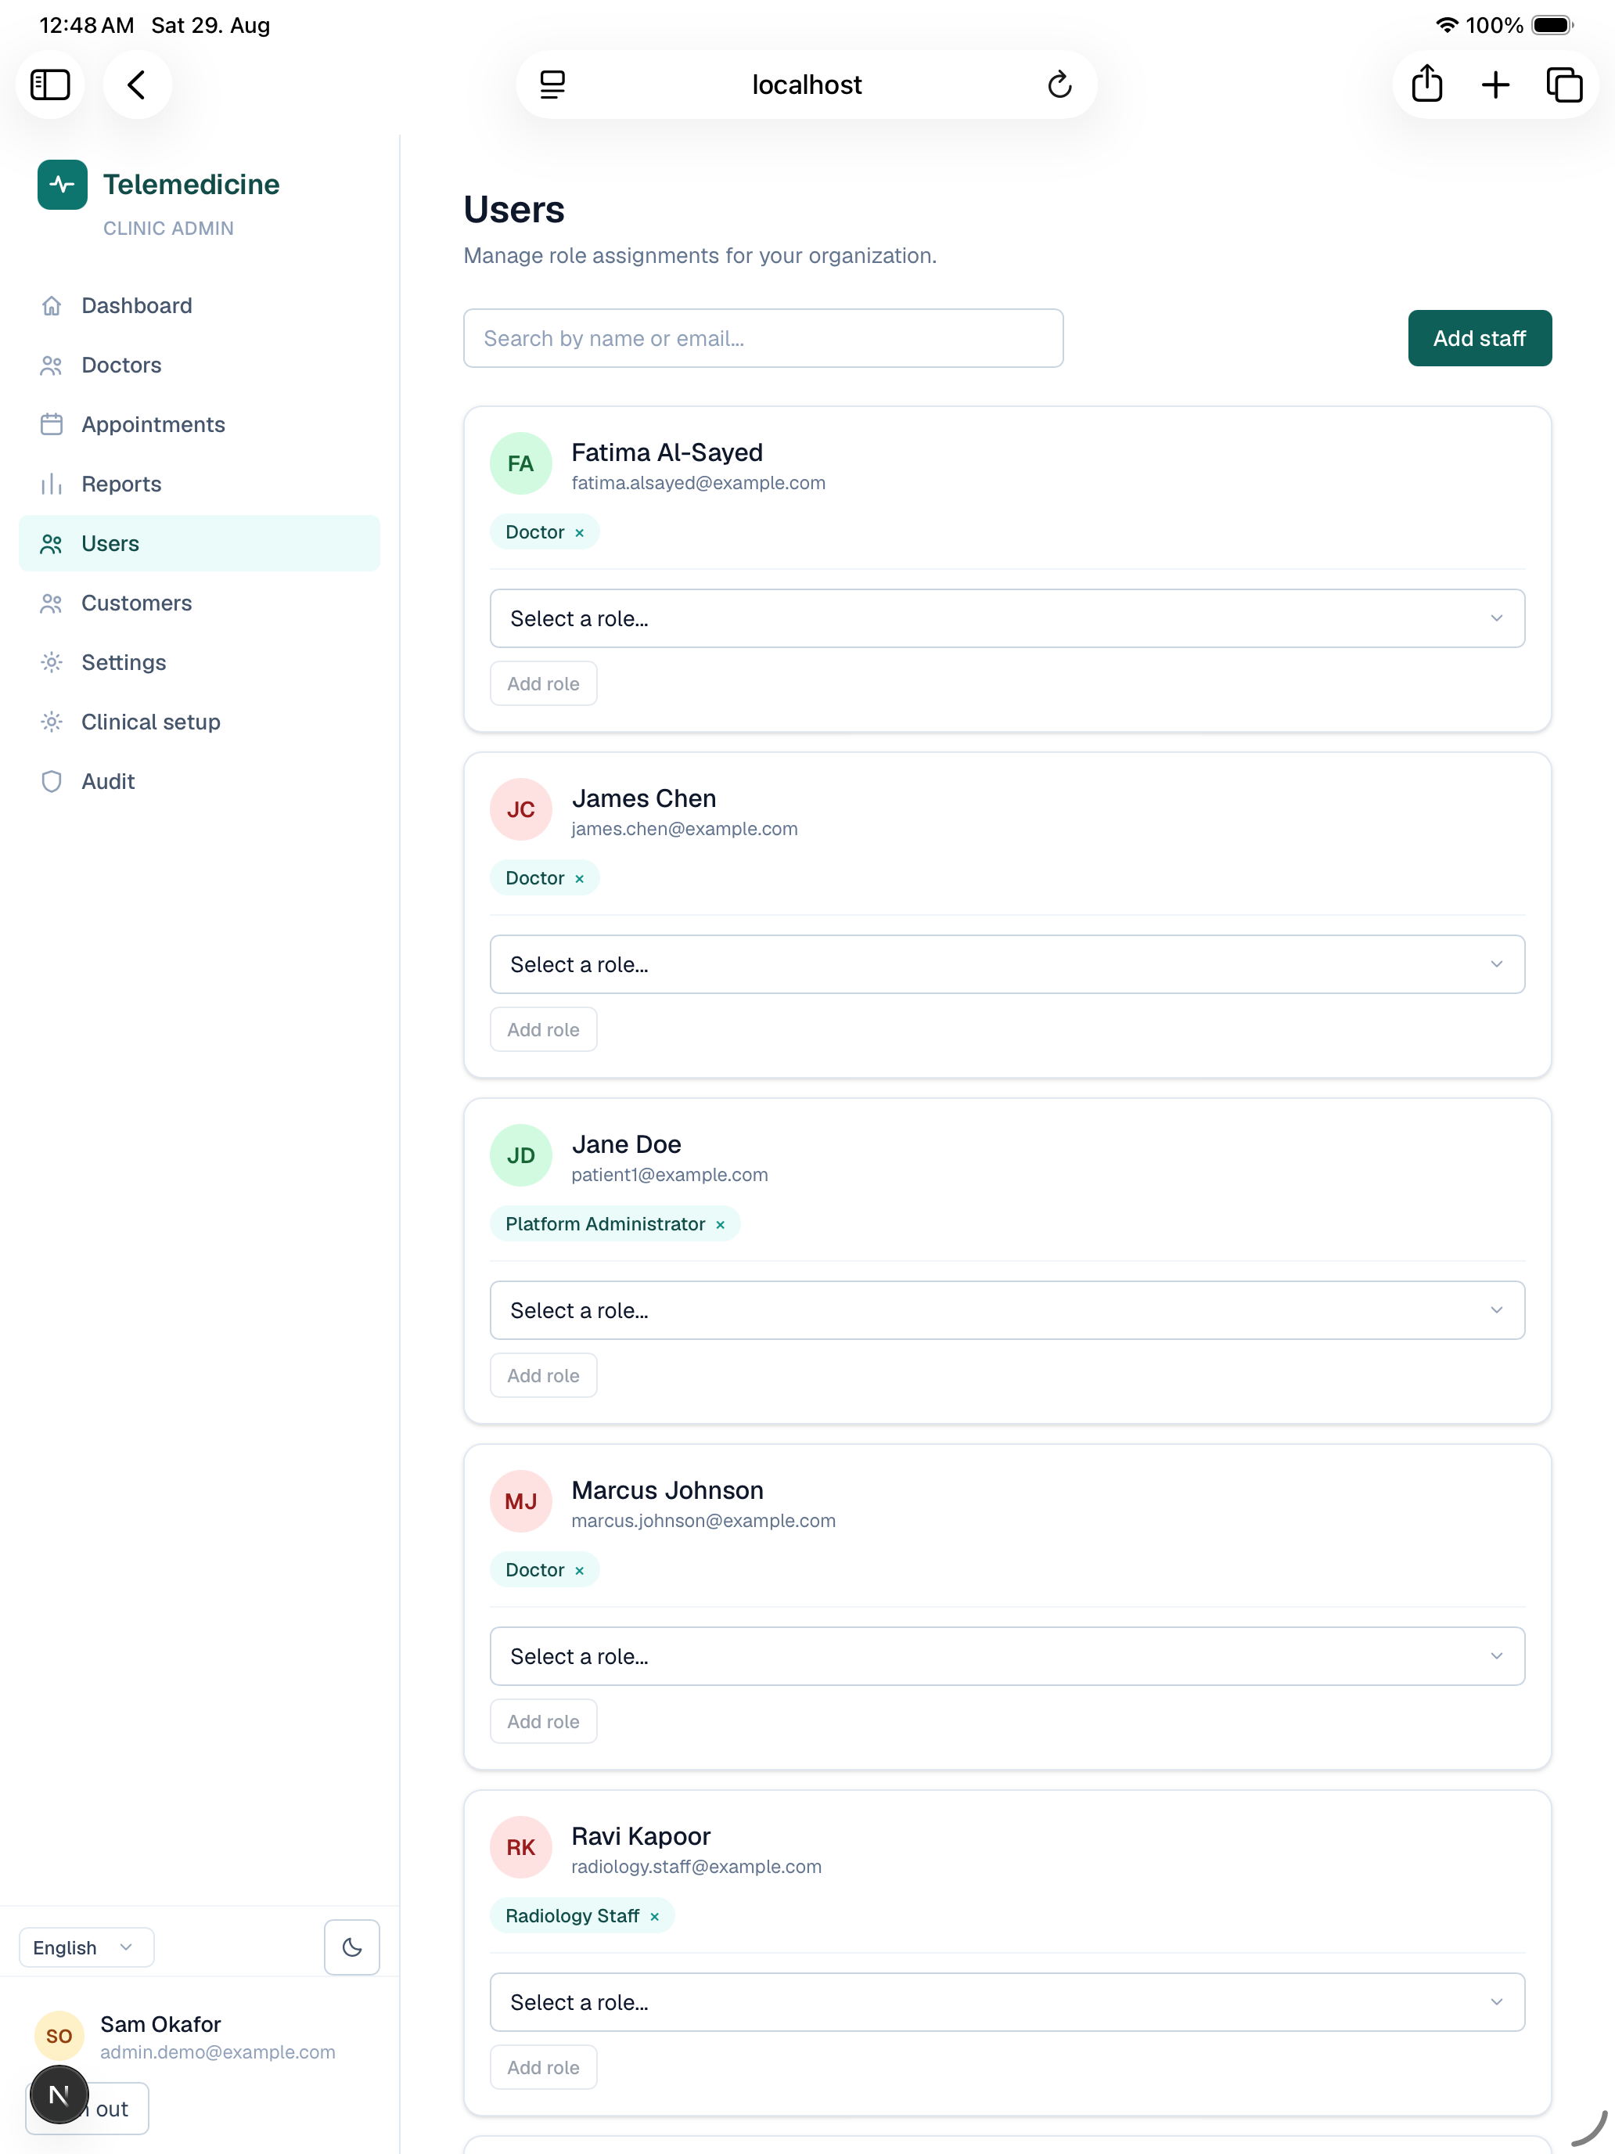Click the localhost address bar
This screenshot has height=2154, width=1615.
pyautogui.click(x=806, y=85)
